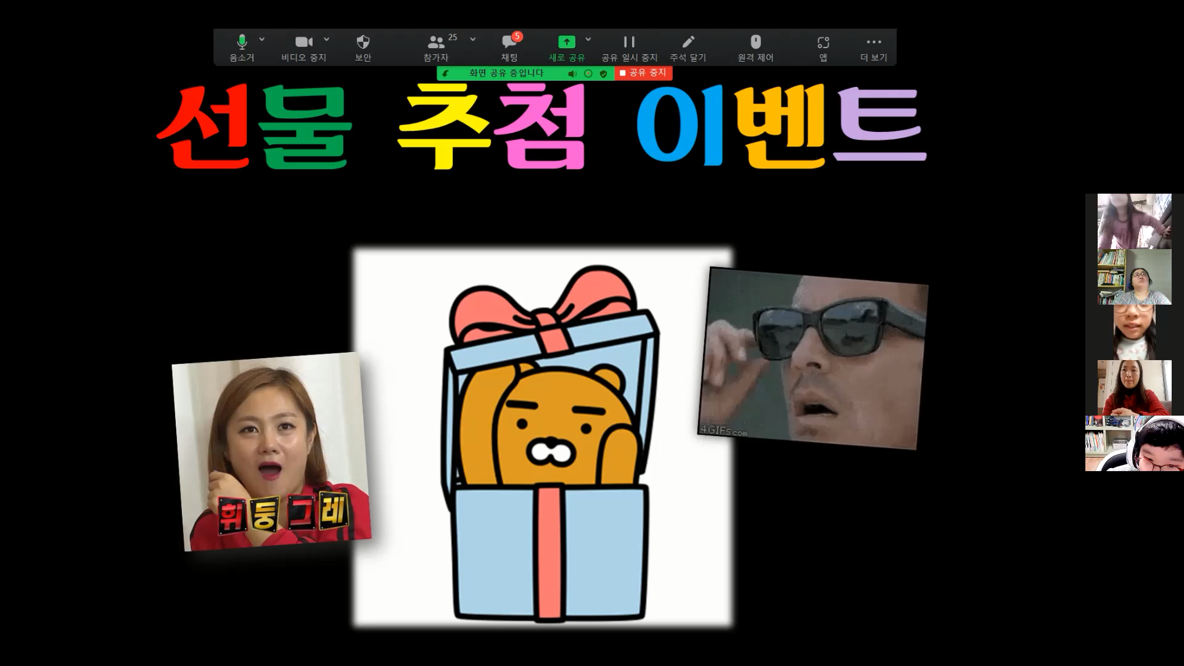Select participant thumbnail in red sweater
This screenshot has height=666, width=1184.
pos(1134,388)
